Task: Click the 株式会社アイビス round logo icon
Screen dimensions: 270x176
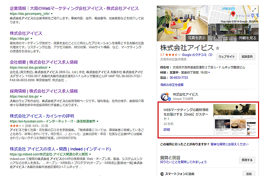Action: tap(165, 97)
